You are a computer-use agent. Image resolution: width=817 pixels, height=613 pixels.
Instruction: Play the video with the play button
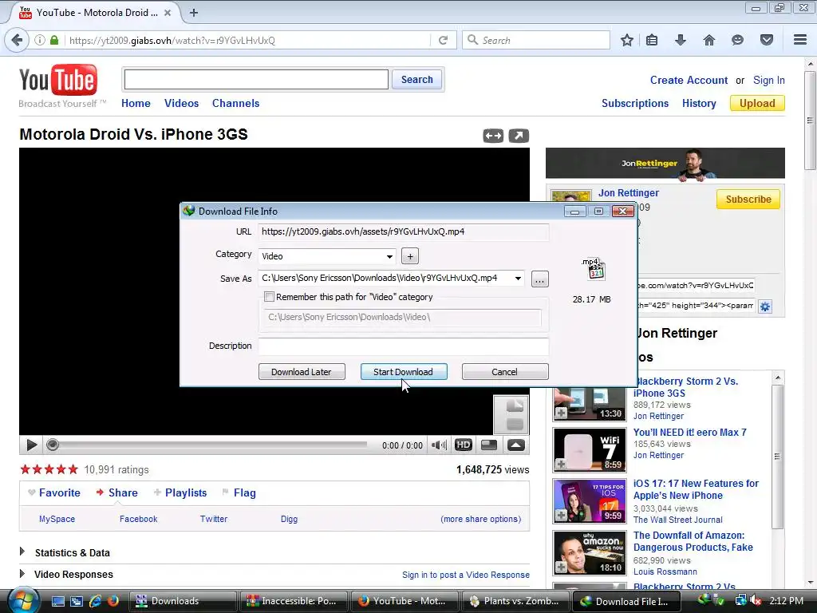click(31, 445)
